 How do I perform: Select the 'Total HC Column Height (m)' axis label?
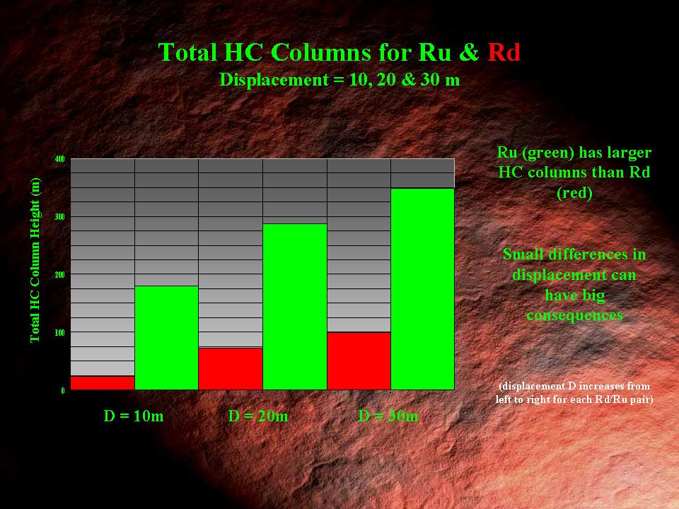click(x=35, y=260)
